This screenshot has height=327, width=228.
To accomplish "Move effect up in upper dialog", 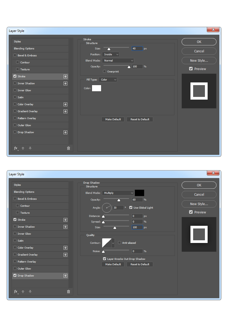I will point(23,148).
